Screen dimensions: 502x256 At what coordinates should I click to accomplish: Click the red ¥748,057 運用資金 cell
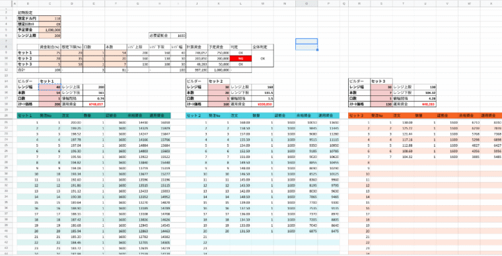tap(94, 105)
